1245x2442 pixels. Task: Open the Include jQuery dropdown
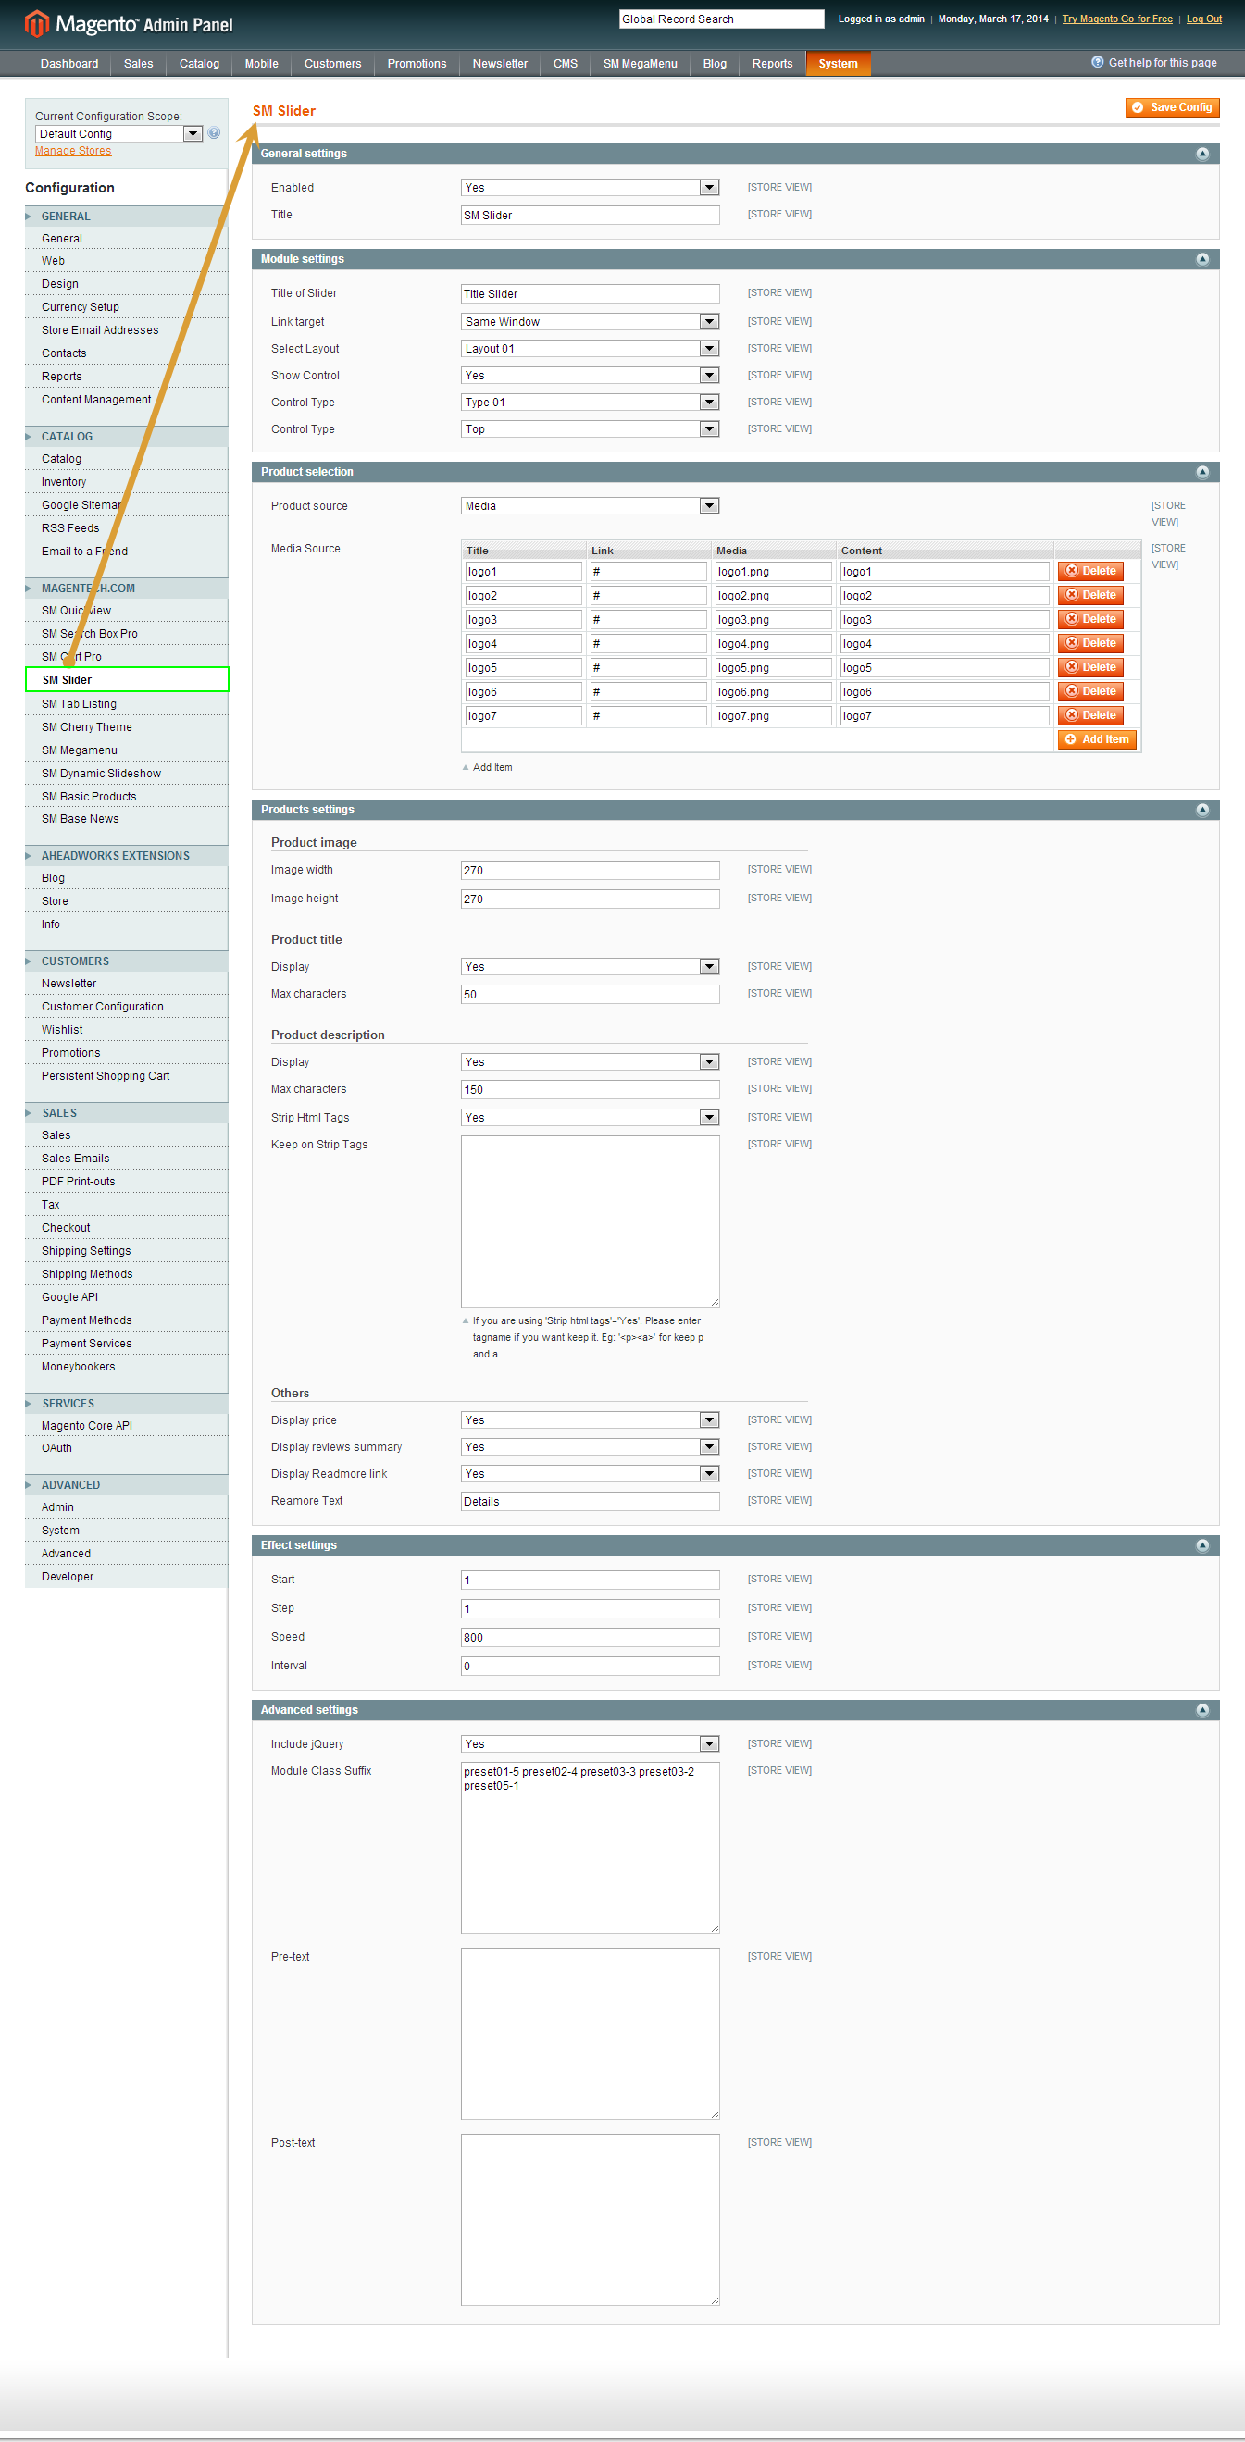click(x=590, y=1744)
